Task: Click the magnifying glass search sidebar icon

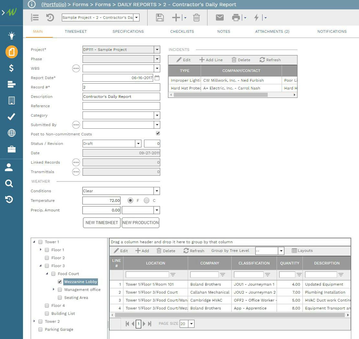Action: [9, 184]
